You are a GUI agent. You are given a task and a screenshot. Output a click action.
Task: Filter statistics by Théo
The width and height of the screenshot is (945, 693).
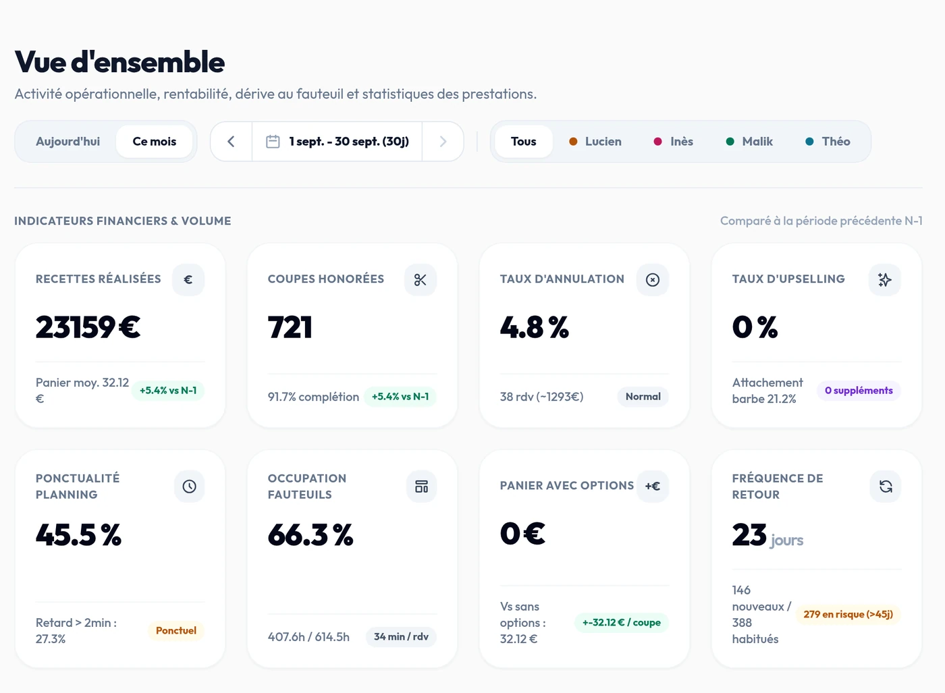click(x=828, y=142)
